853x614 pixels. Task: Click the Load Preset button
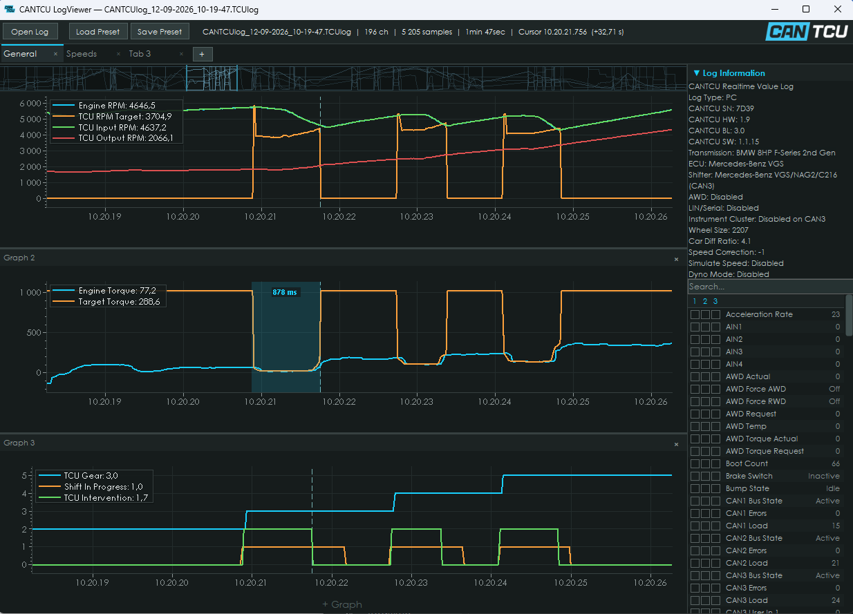point(97,32)
